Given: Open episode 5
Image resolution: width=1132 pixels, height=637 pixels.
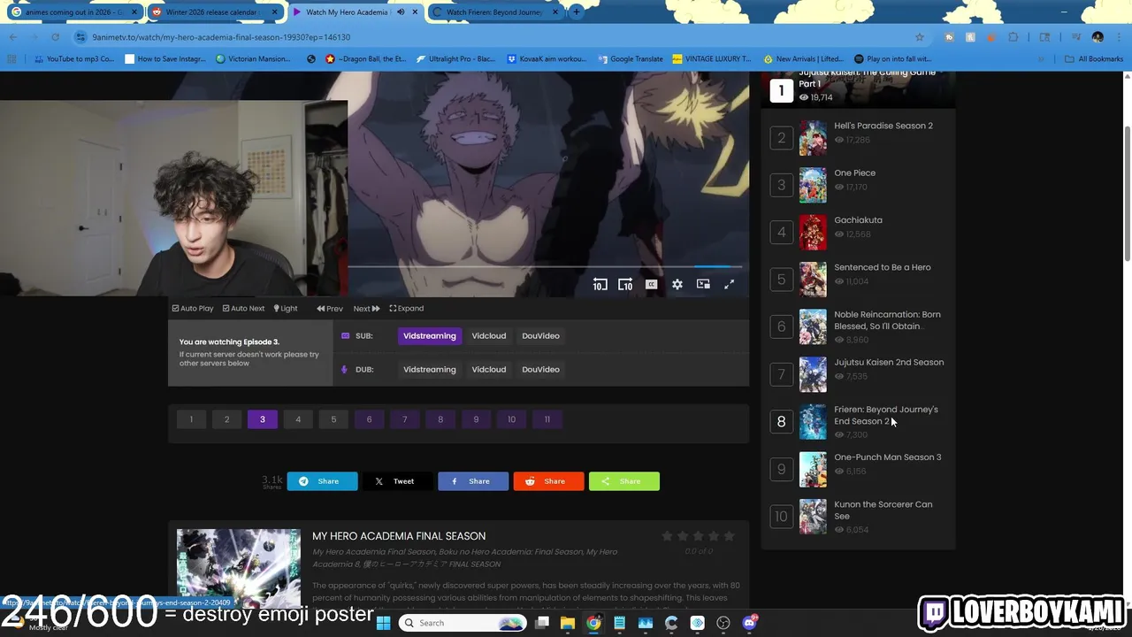Looking at the screenshot, I should click(333, 419).
